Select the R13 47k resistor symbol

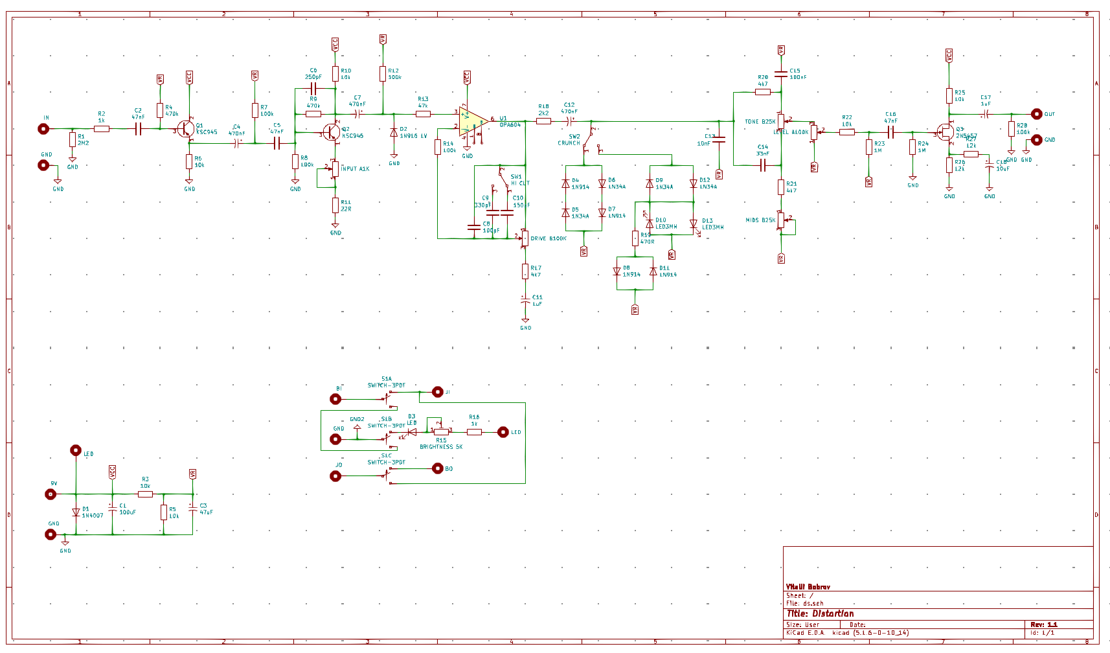pos(423,114)
